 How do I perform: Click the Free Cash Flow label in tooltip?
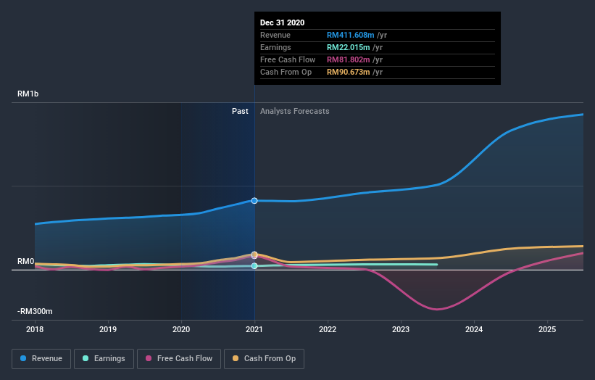pos(288,59)
